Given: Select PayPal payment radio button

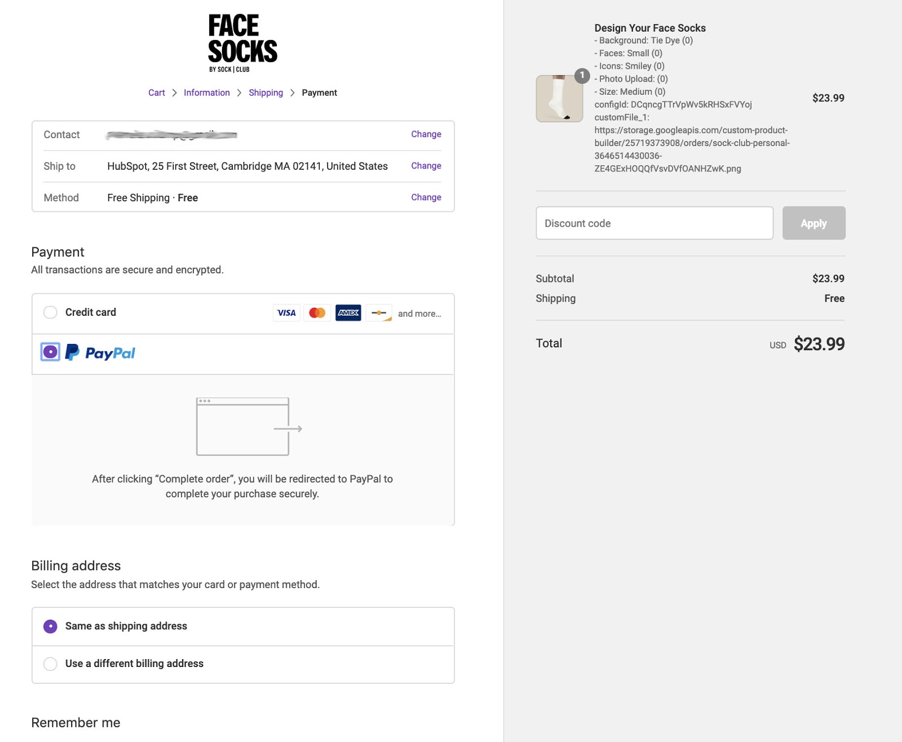Looking at the screenshot, I should tap(50, 352).
